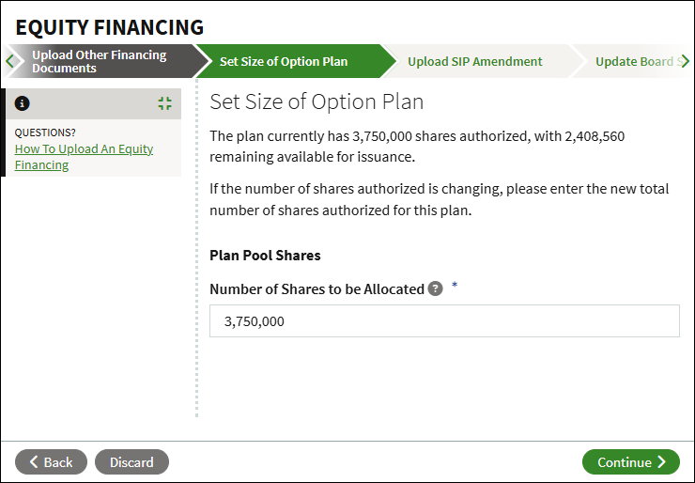Click the required asterisk beside shares label

pyautogui.click(x=455, y=285)
